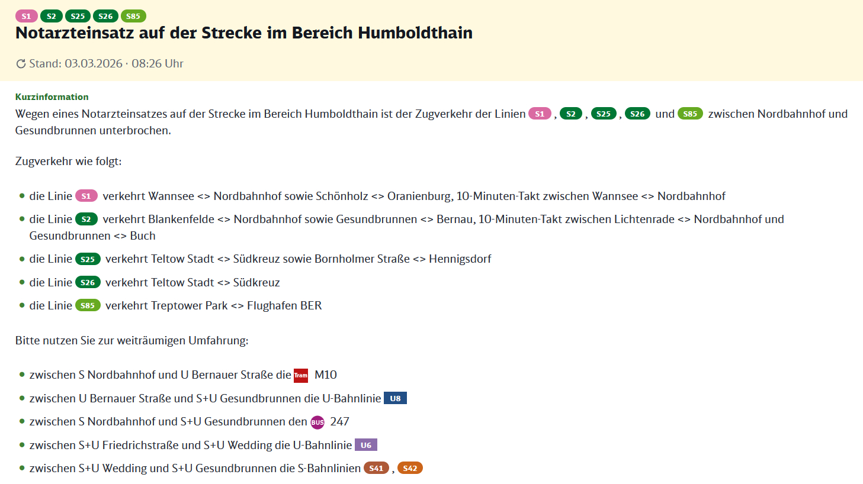
Task: Click the S1 badge in the header row
Action: coord(26,17)
